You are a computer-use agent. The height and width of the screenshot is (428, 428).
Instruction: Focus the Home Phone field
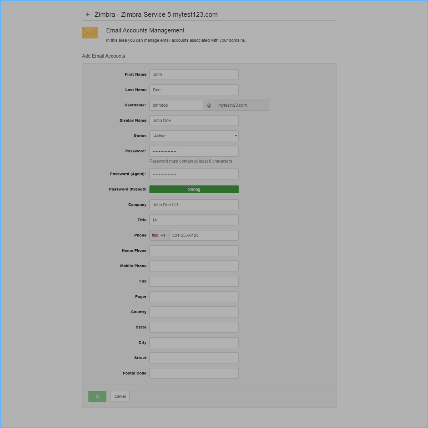click(x=194, y=251)
